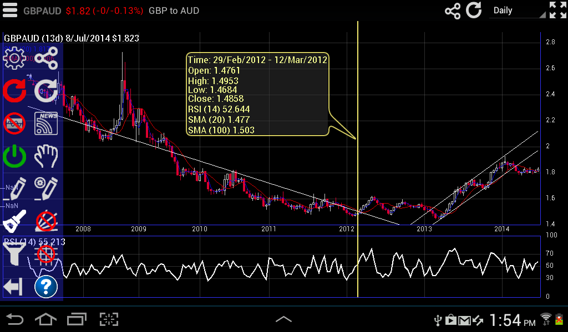This screenshot has height=332, width=568.
Task: Expand the app options with the up chevron
Action: click(x=284, y=319)
